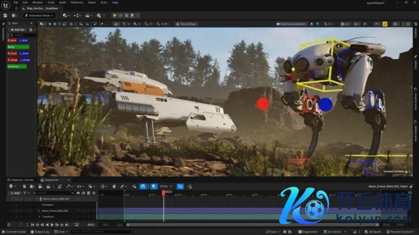The width and height of the screenshot is (419, 235).
Task: Click the red playhead at frame 0023
Action: coord(163,192)
